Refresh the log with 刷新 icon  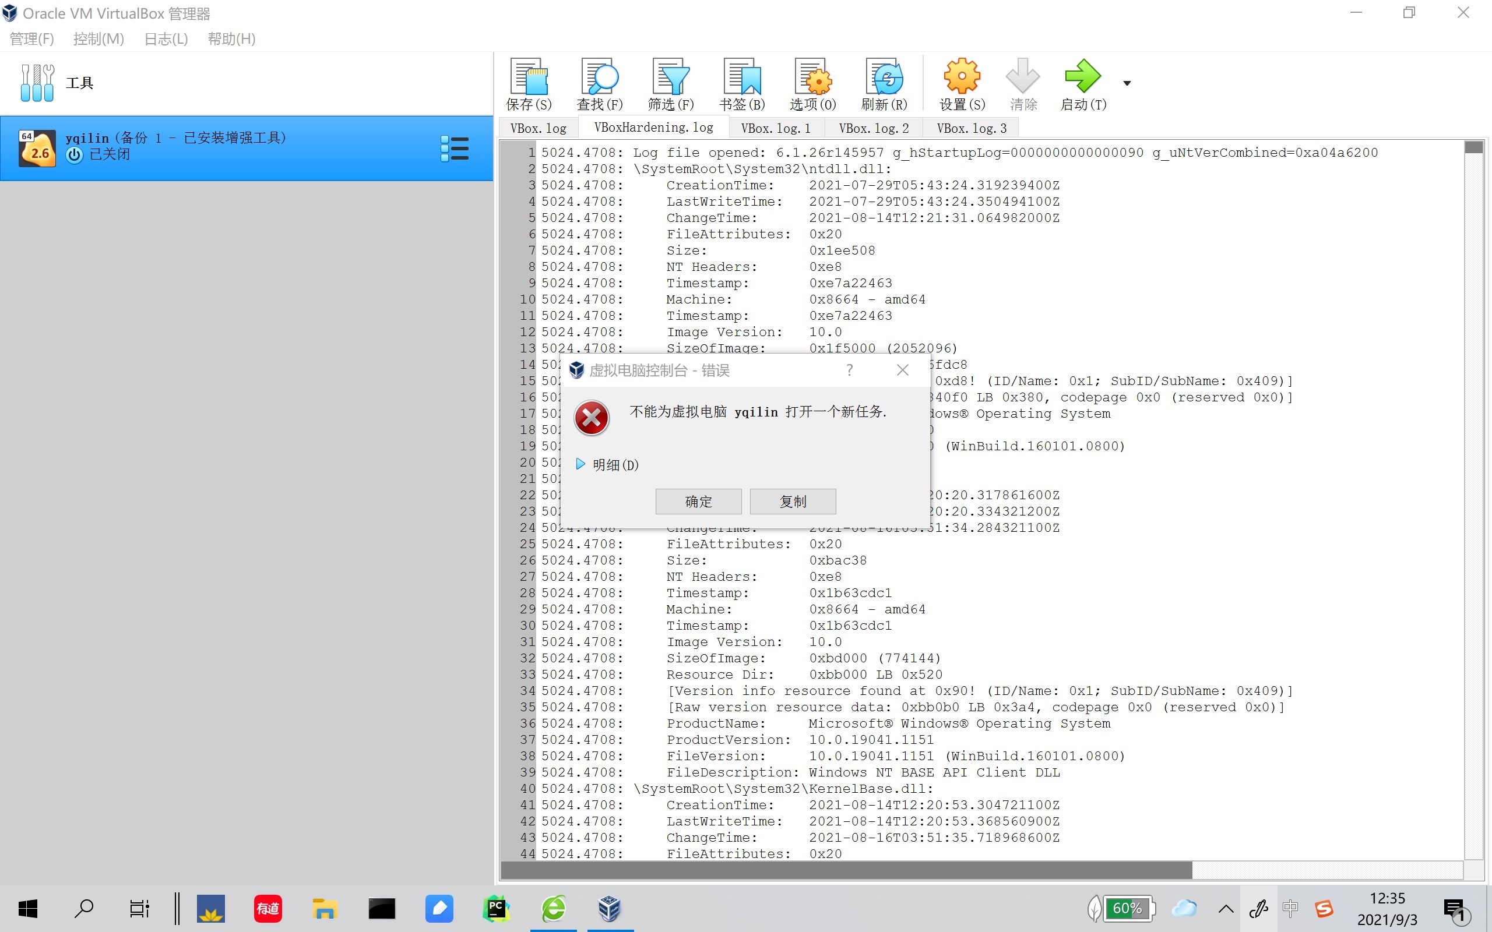point(884,84)
